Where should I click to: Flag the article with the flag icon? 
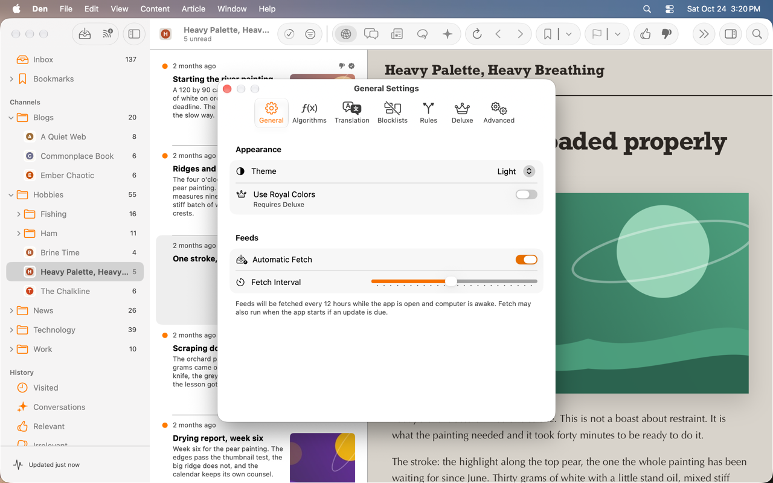coord(597,34)
